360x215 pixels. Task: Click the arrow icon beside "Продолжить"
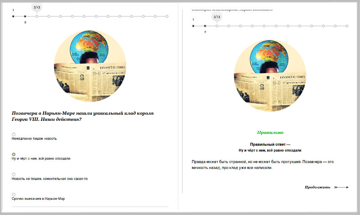(x=341, y=187)
